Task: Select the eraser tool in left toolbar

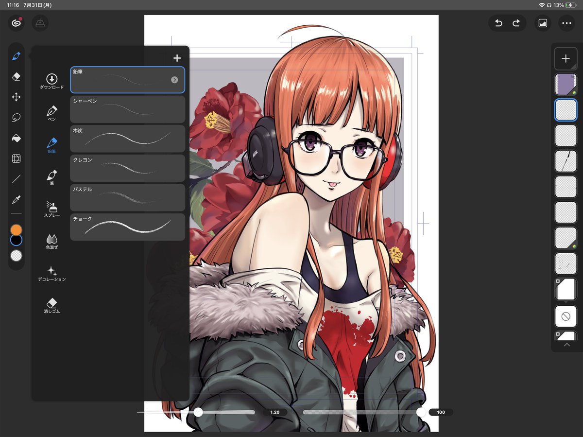Action: [x=17, y=77]
